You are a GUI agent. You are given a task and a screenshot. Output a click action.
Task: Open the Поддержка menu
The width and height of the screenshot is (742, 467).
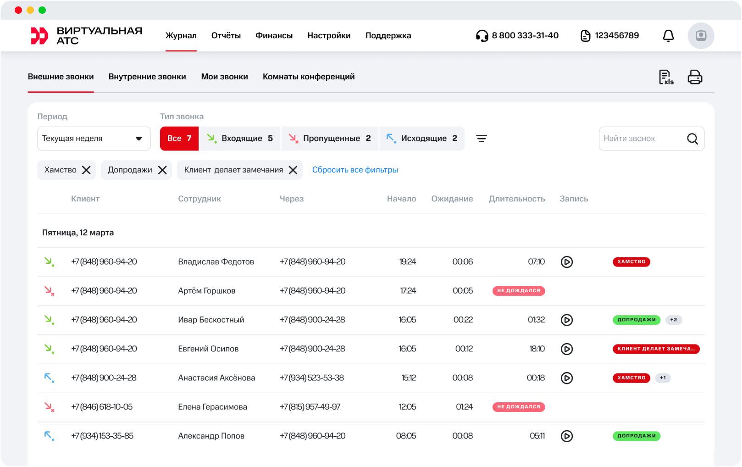tap(388, 36)
